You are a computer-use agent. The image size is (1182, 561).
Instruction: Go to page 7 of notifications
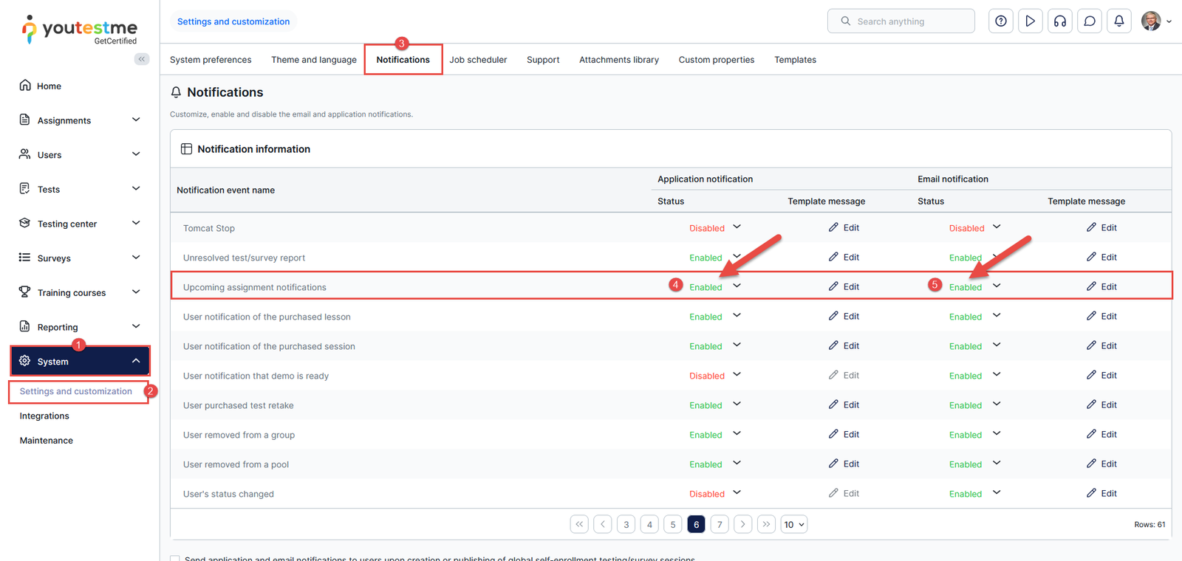(720, 525)
